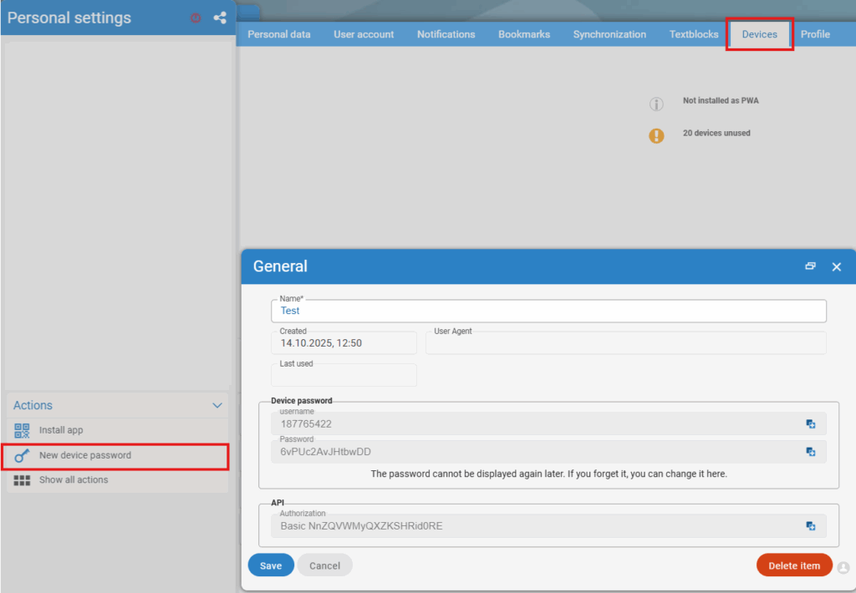This screenshot has height=593, width=856.
Task: Copy the username with its copy icon
Action: coord(810,424)
